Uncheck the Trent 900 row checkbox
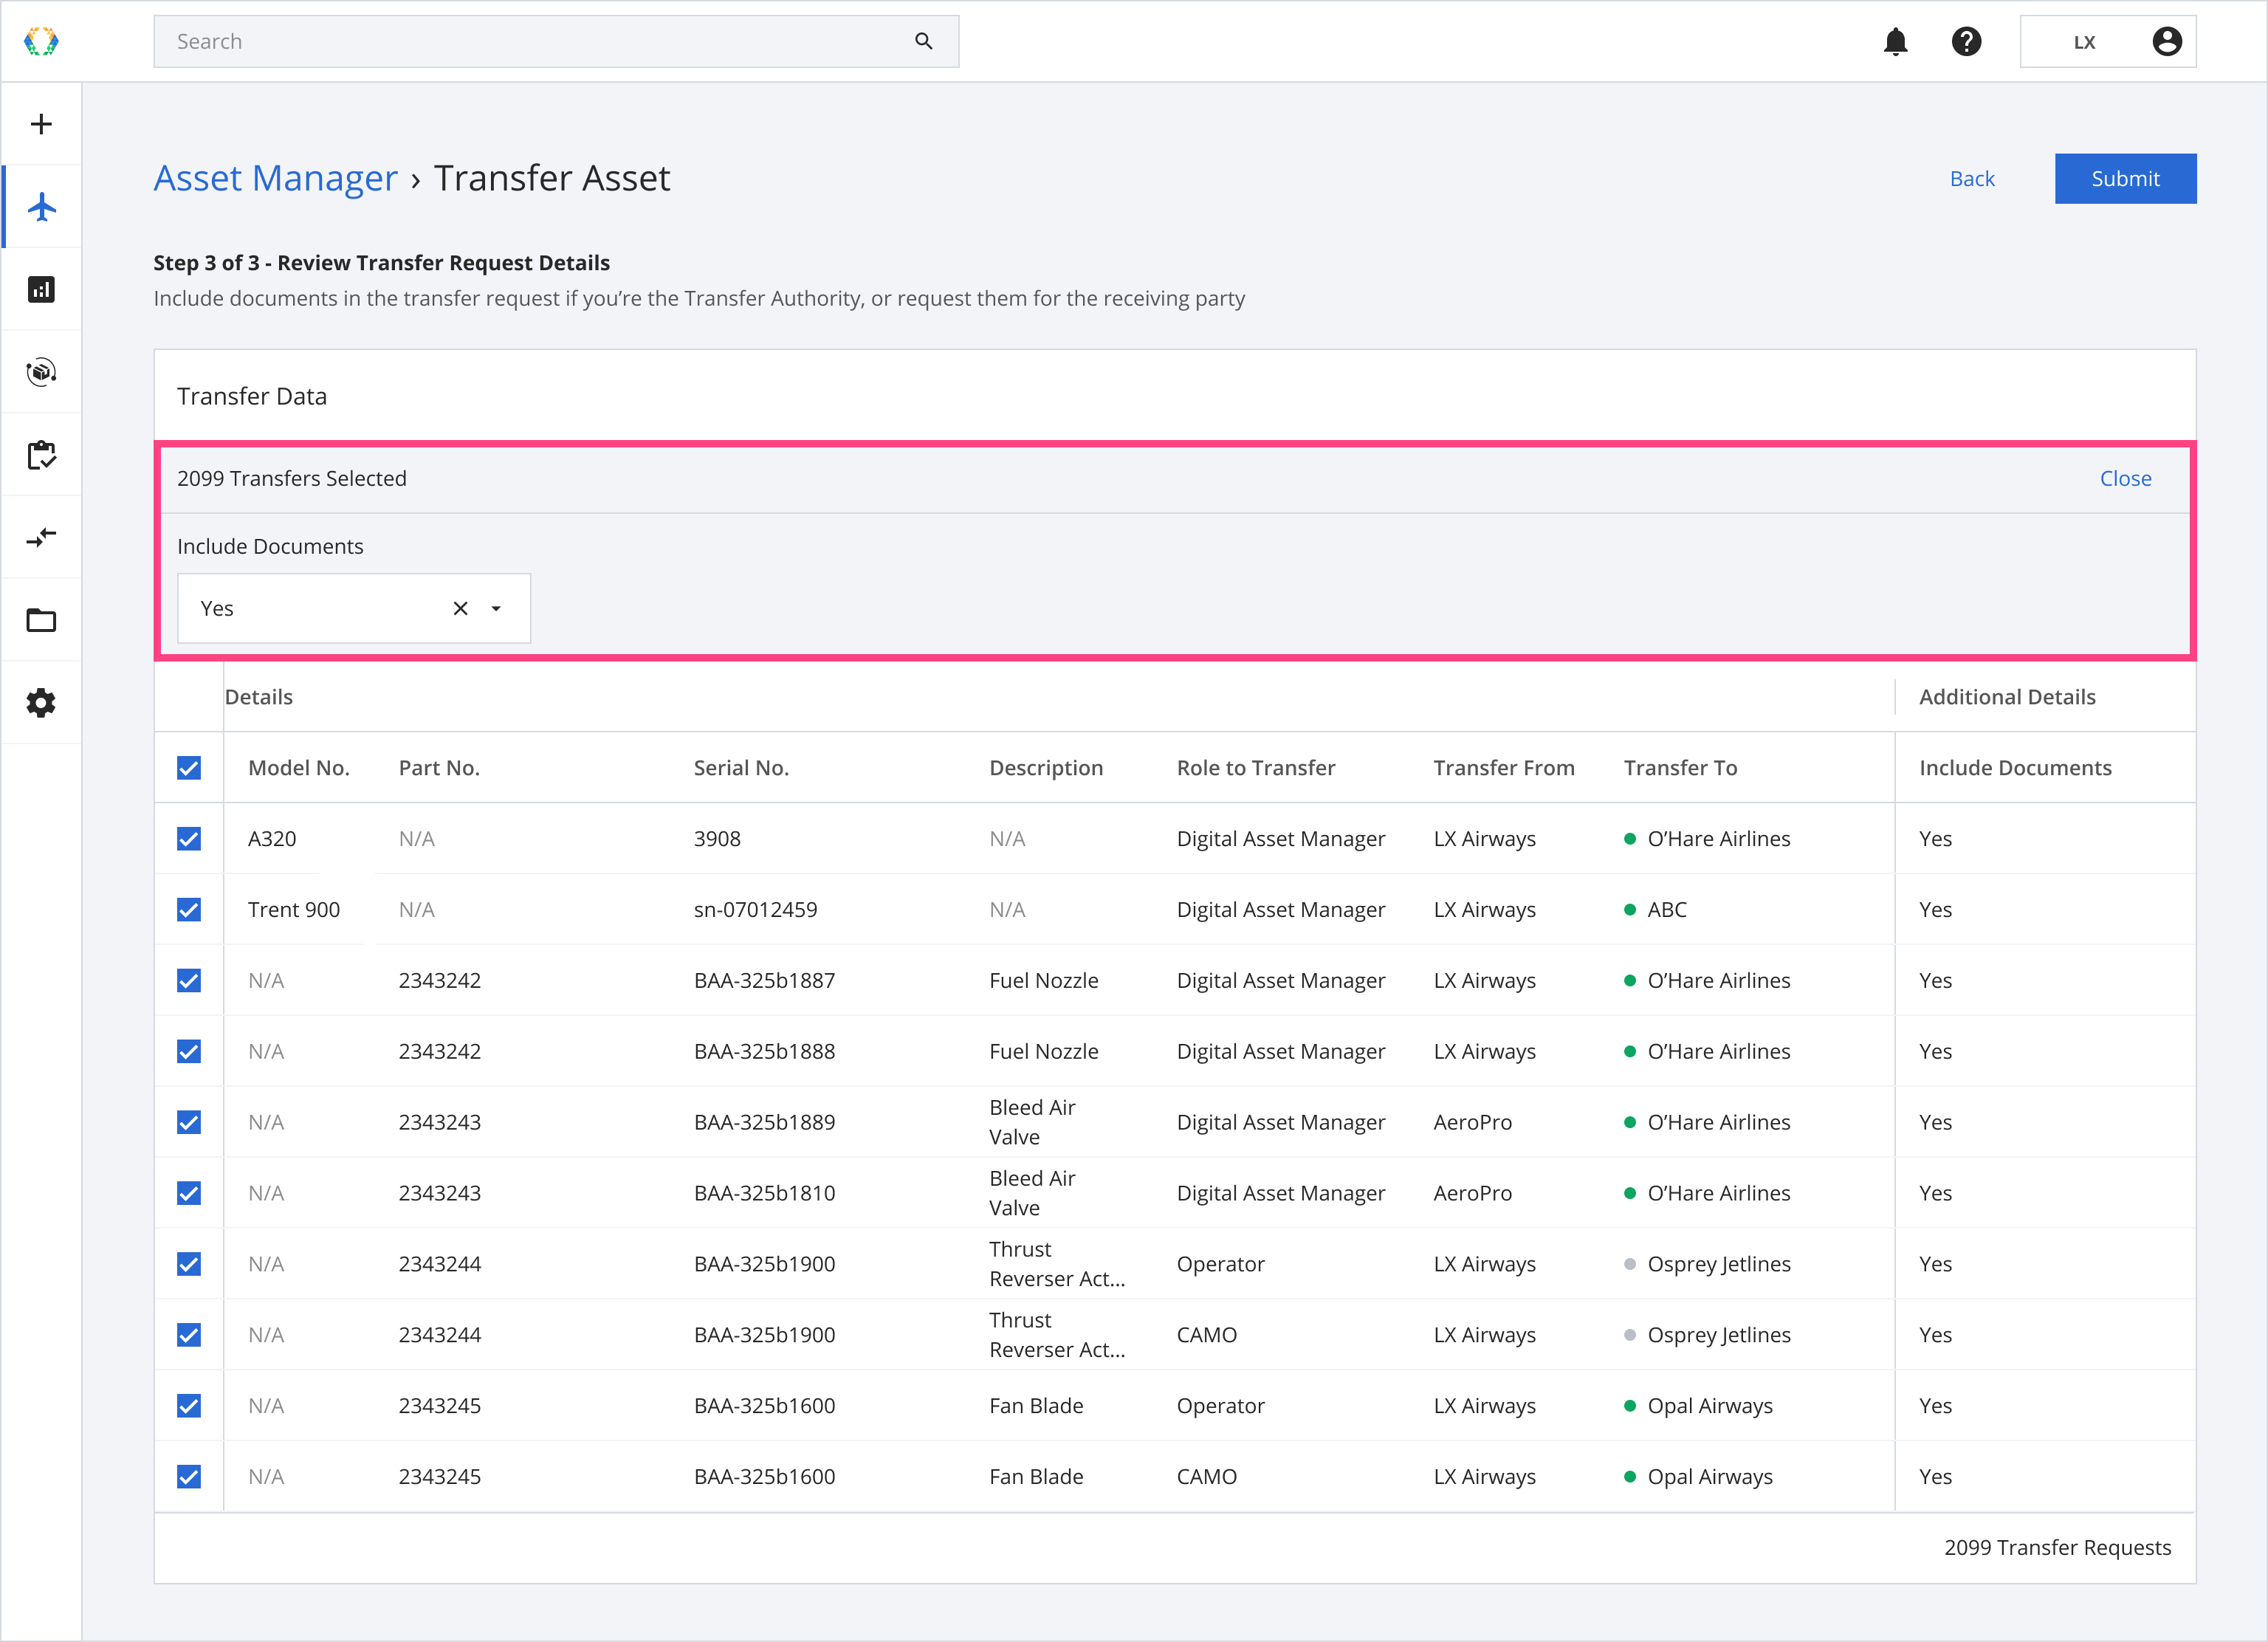The height and width of the screenshot is (1642, 2268). [x=189, y=910]
